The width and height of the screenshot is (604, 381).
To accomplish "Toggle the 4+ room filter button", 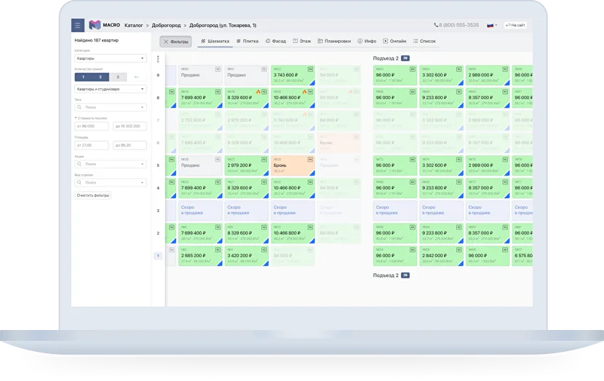I will [136, 77].
